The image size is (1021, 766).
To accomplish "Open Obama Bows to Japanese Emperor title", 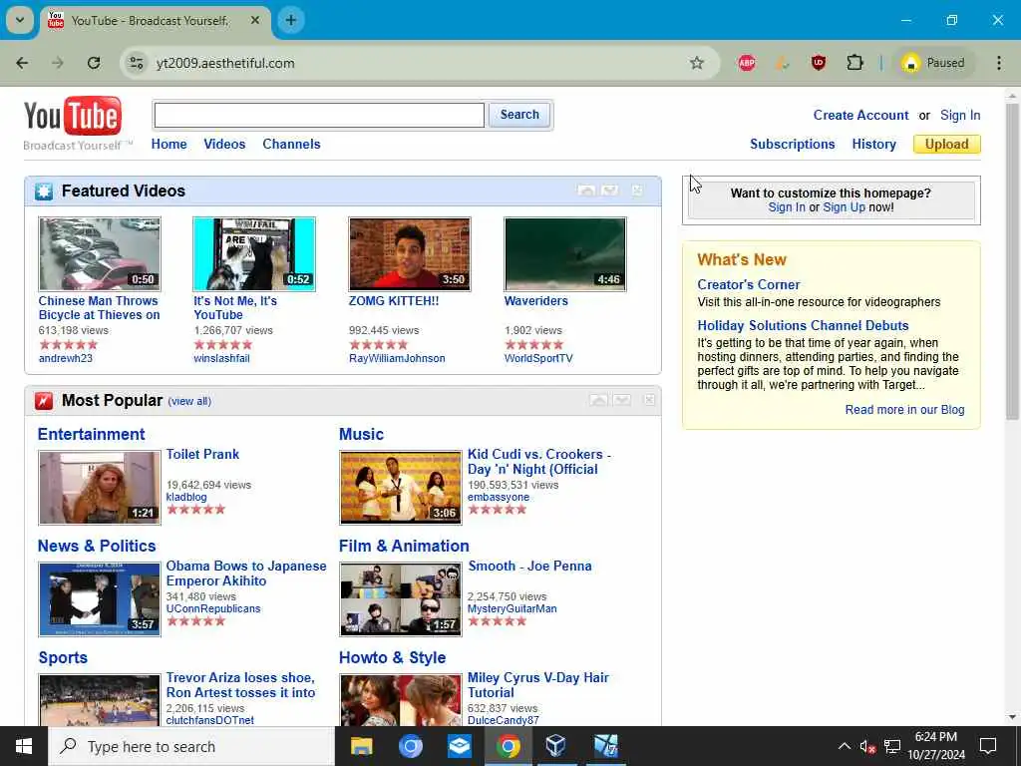I will pyautogui.click(x=246, y=574).
